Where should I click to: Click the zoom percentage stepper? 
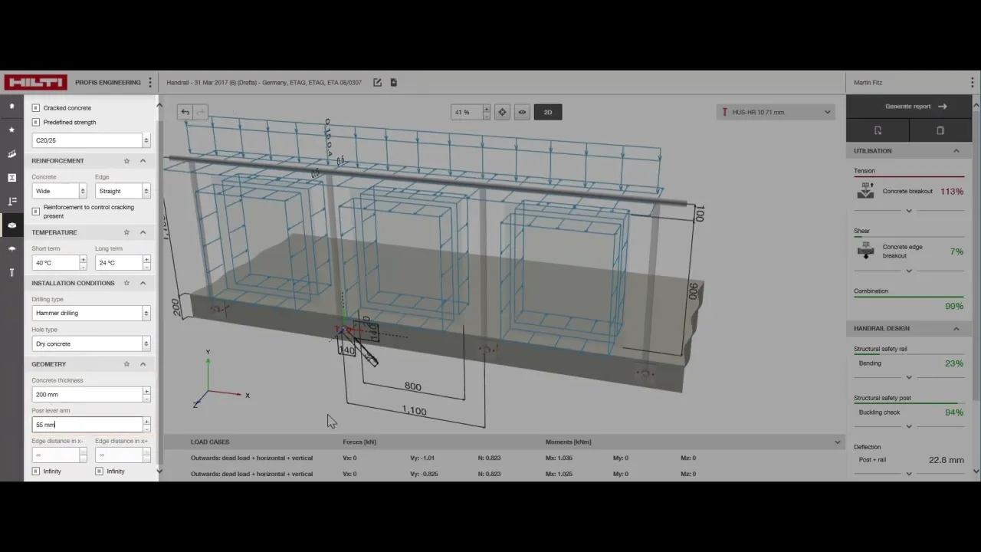486,112
